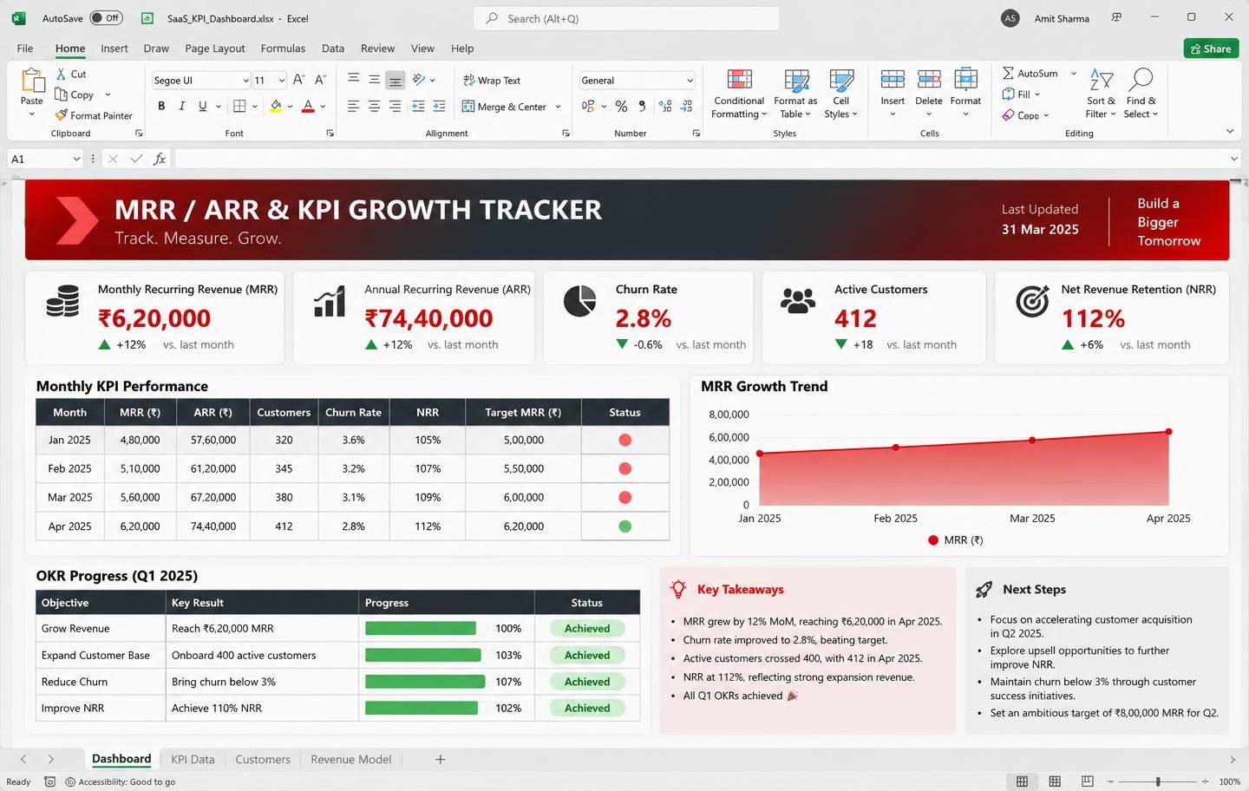Decrease decimal places

686,106
